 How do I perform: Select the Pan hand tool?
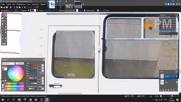pyautogui.click(x=5, y=27)
